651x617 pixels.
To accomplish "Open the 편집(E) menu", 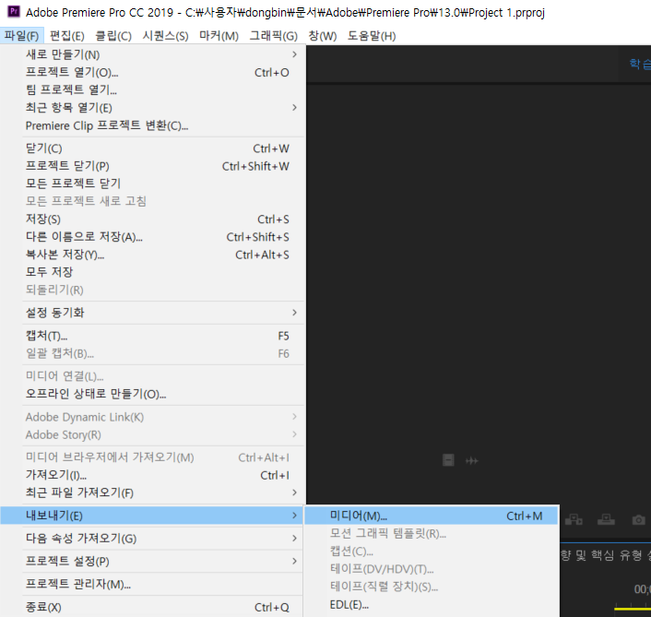I will [66, 36].
